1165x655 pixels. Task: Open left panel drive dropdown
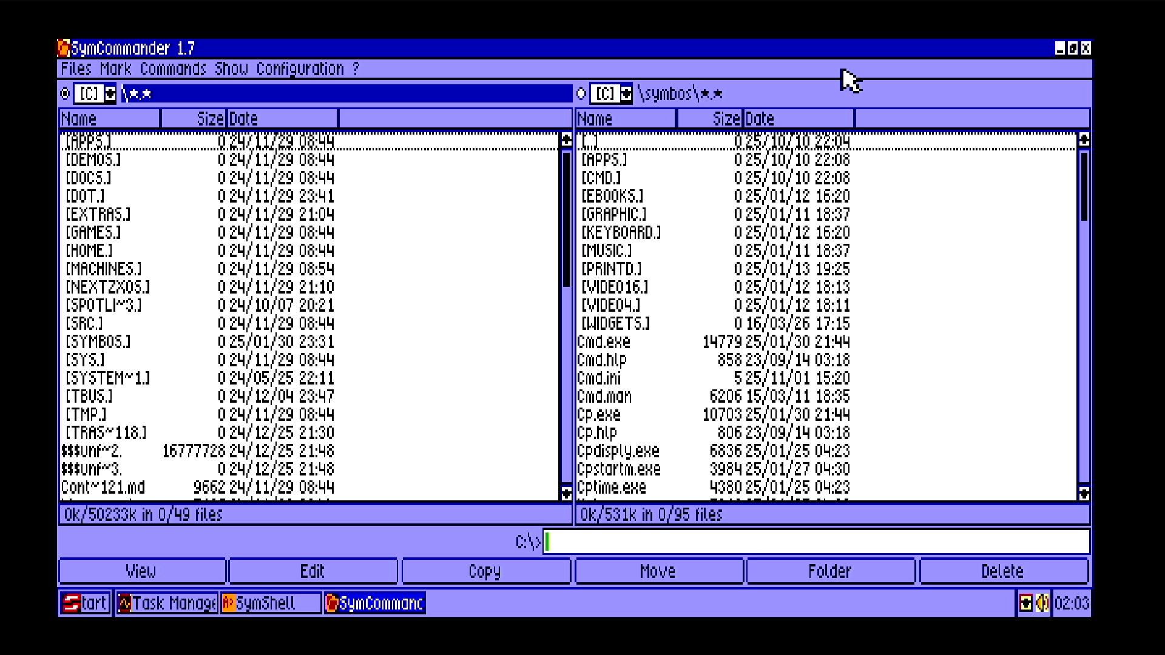coord(110,94)
